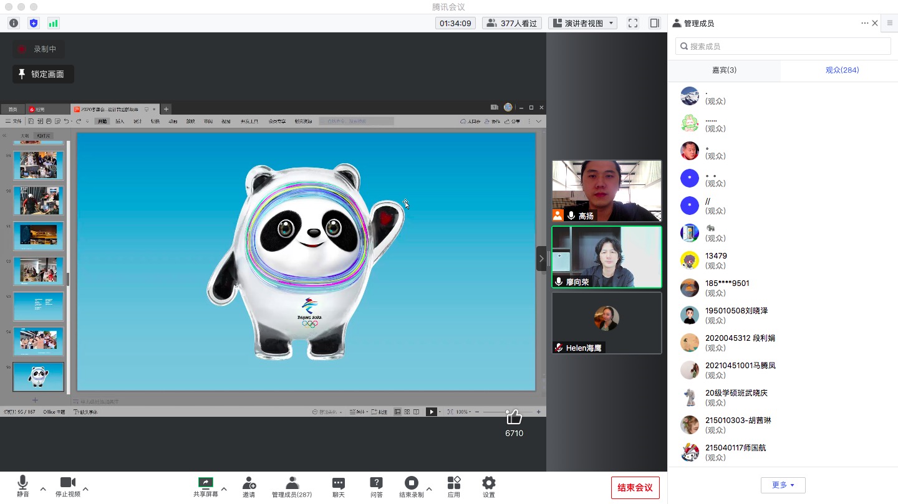Click the 搜索成员 search field
This screenshot has height=504, width=898.
click(x=783, y=46)
